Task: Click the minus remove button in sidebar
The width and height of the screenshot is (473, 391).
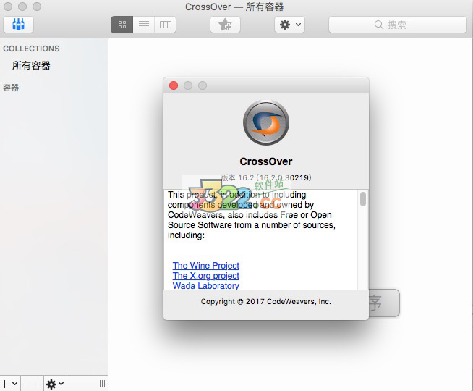Action: [x=32, y=384]
